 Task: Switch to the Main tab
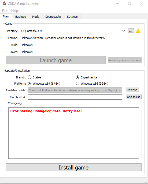(x=6, y=16)
